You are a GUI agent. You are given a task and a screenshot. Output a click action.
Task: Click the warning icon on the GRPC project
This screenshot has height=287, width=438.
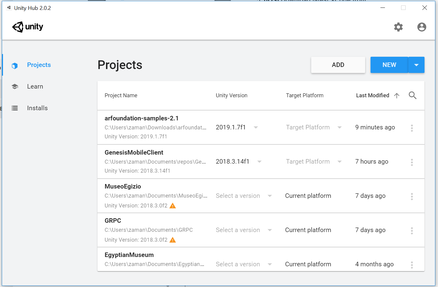[173, 240]
